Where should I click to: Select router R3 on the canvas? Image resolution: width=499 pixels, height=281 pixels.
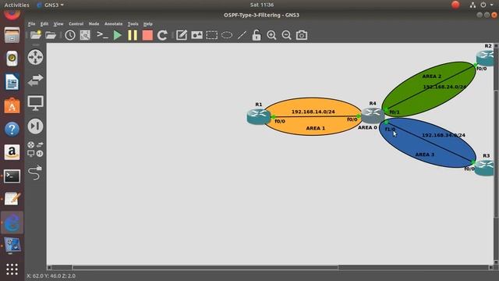(x=485, y=168)
